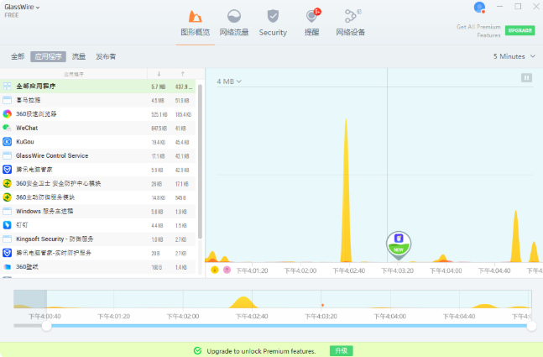Viewport: 543px width, 357px height.
Task: Click the FREE edition label
Action: click(x=12, y=15)
